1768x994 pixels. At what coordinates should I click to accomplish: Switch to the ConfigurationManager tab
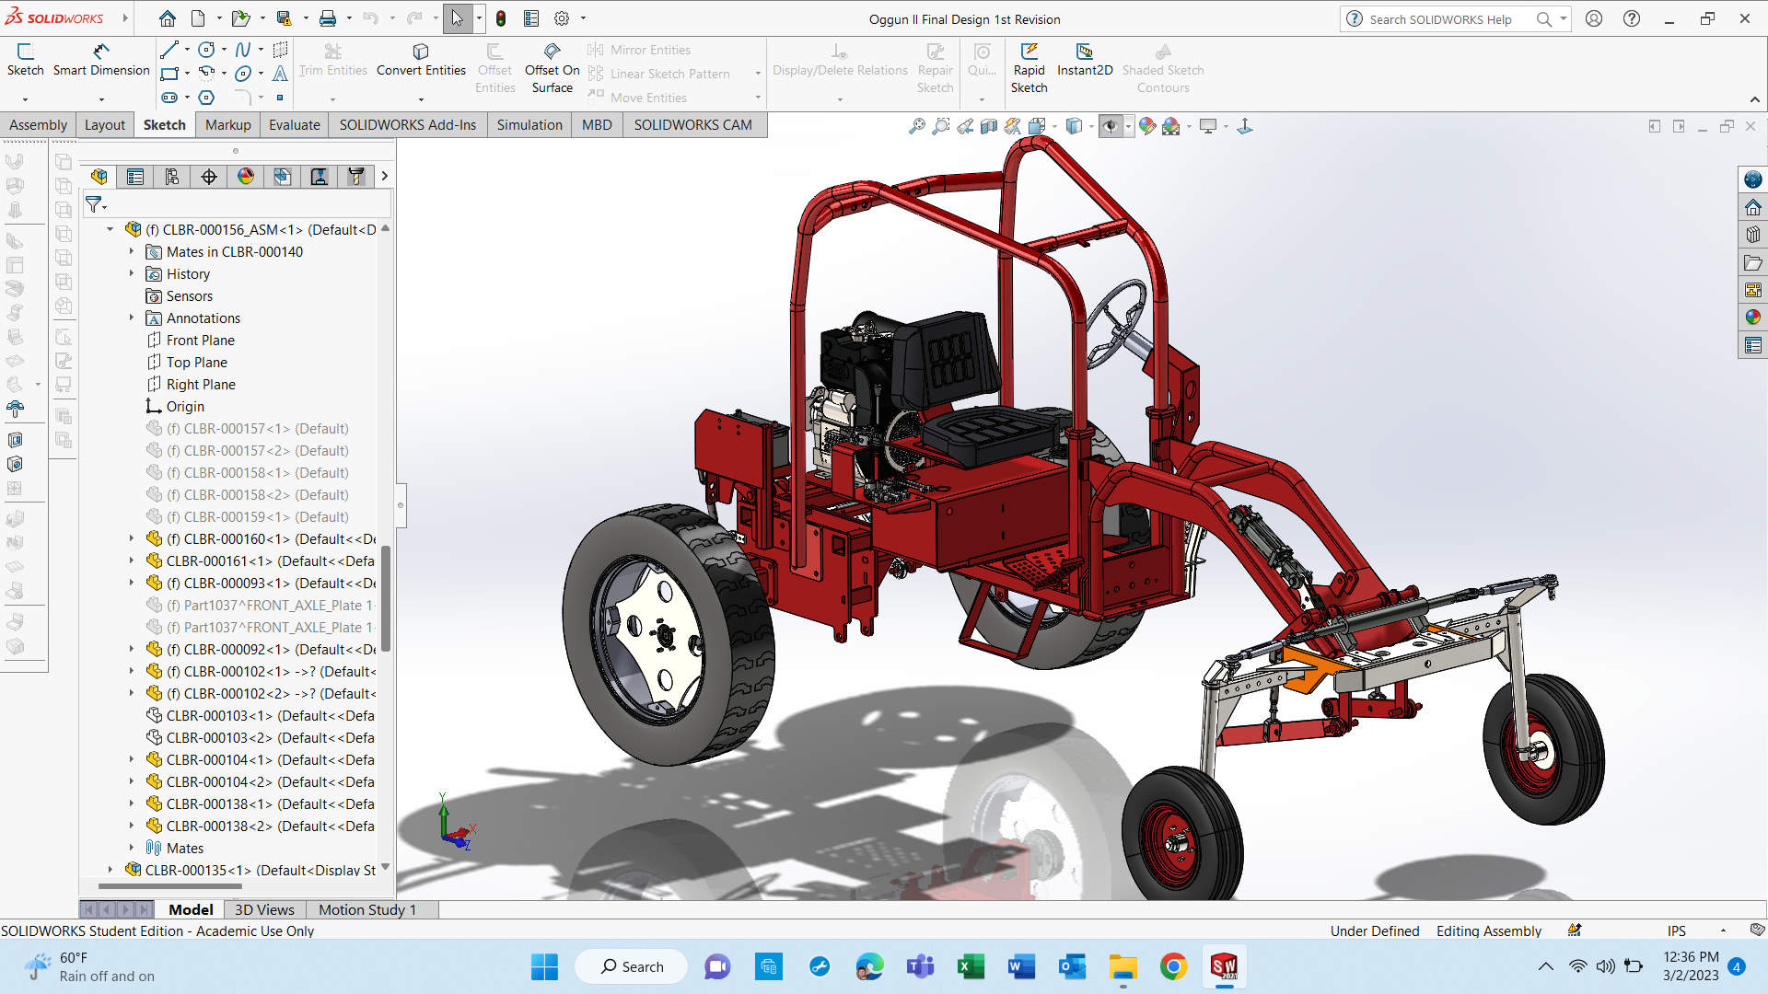pos(172,176)
